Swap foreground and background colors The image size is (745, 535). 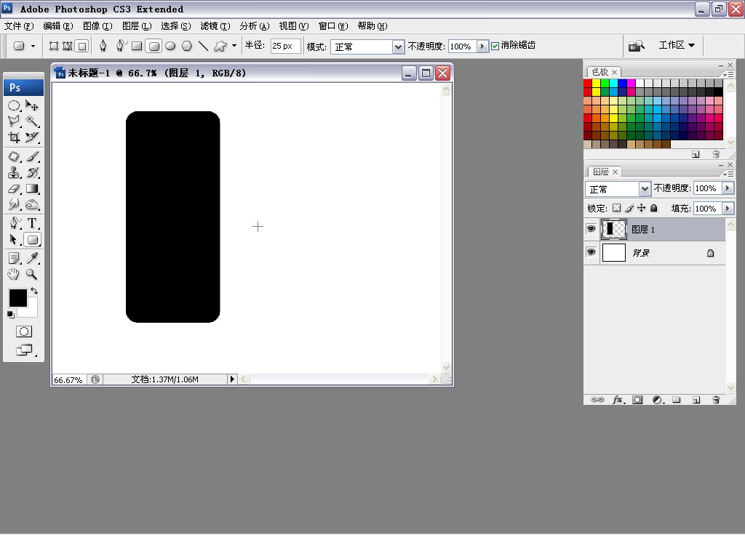34,291
